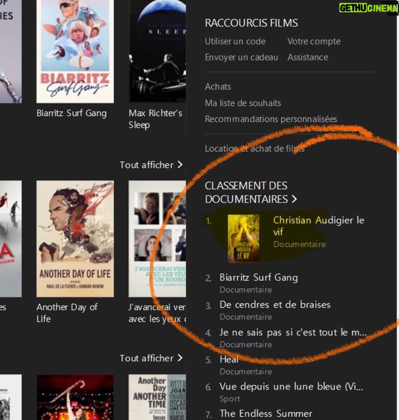Click Sport genre under Vue depuis une lune bleue
Screen dimensions: 399x420
coord(230,399)
